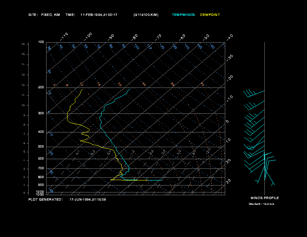307x237 pixels.
Task: Select the "FIXED, KIM" site name text
Action: (50, 15)
